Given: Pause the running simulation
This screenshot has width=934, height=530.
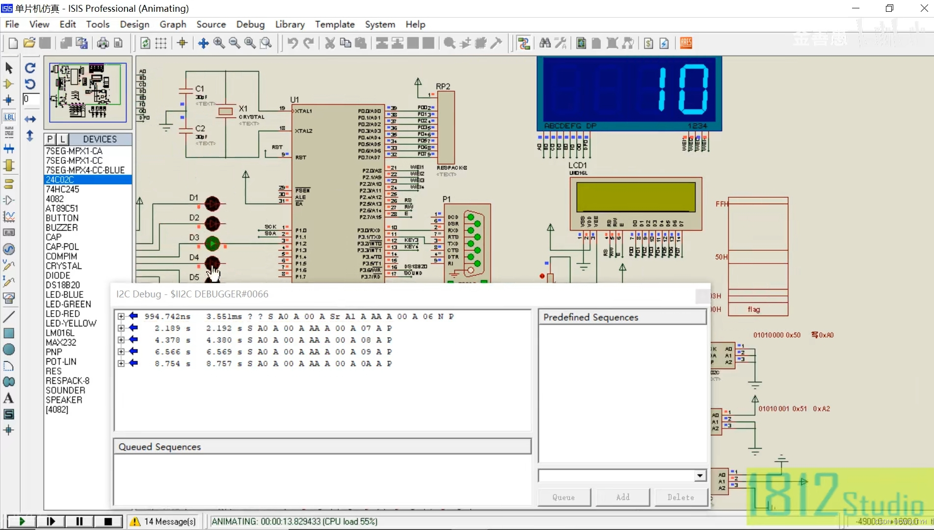Looking at the screenshot, I should [80, 521].
